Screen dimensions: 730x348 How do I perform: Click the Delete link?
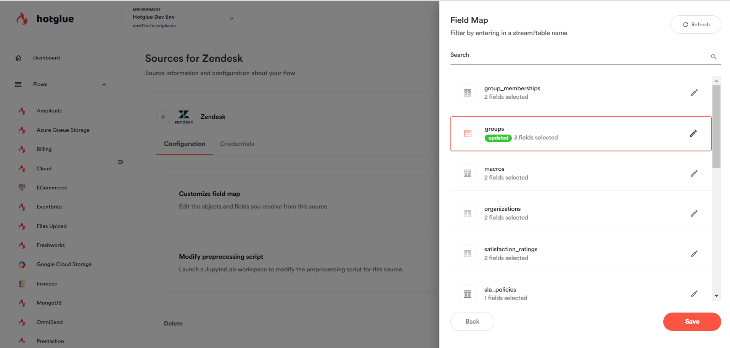(173, 323)
